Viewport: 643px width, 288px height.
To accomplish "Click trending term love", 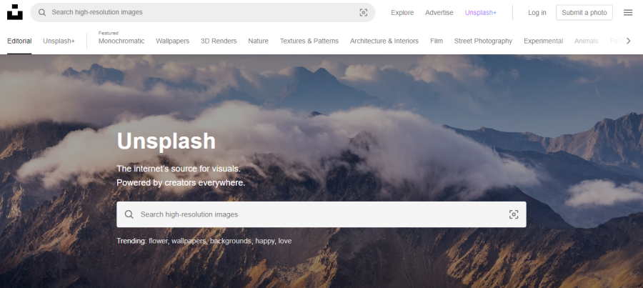I will 285,241.
